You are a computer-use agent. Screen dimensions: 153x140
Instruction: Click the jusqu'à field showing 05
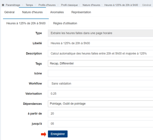(x=100, y=124)
